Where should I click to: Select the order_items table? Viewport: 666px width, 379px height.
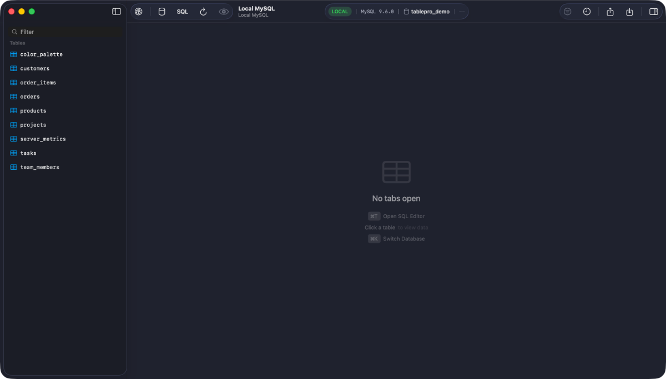(38, 83)
